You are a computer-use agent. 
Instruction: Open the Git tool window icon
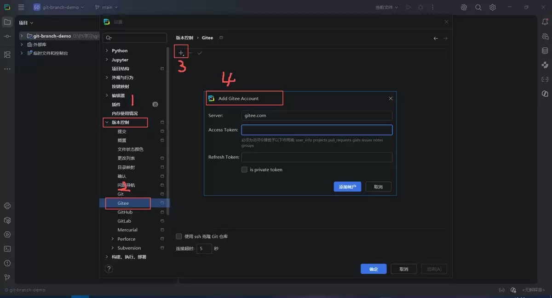coord(7,277)
